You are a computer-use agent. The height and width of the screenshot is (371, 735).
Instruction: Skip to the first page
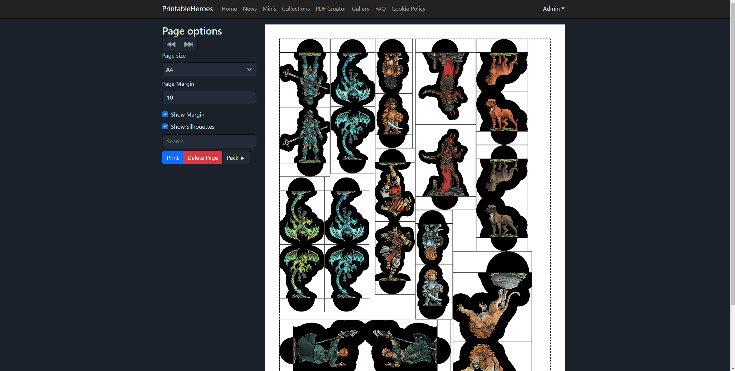pos(171,44)
